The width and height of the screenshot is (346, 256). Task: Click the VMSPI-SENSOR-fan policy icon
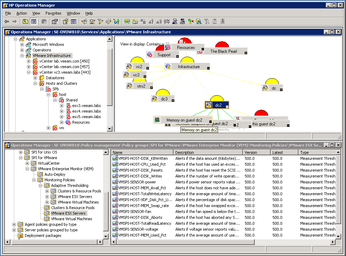tap(115, 212)
